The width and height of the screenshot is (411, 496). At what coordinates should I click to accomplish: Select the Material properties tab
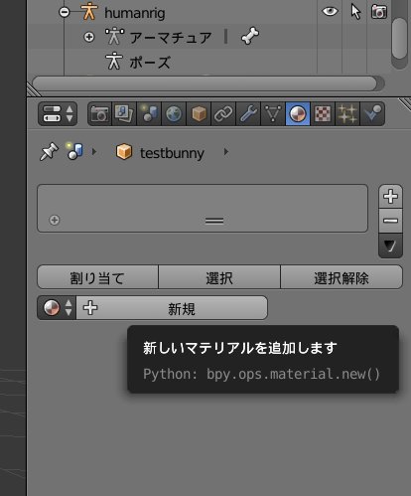tap(298, 114)
